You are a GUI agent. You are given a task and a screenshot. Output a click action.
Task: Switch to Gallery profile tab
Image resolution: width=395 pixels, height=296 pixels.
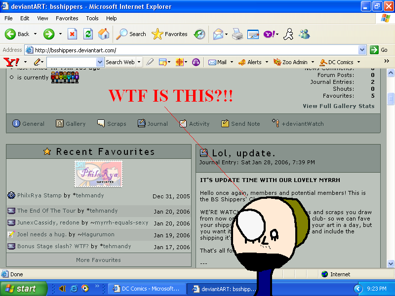tap(71, 124)
